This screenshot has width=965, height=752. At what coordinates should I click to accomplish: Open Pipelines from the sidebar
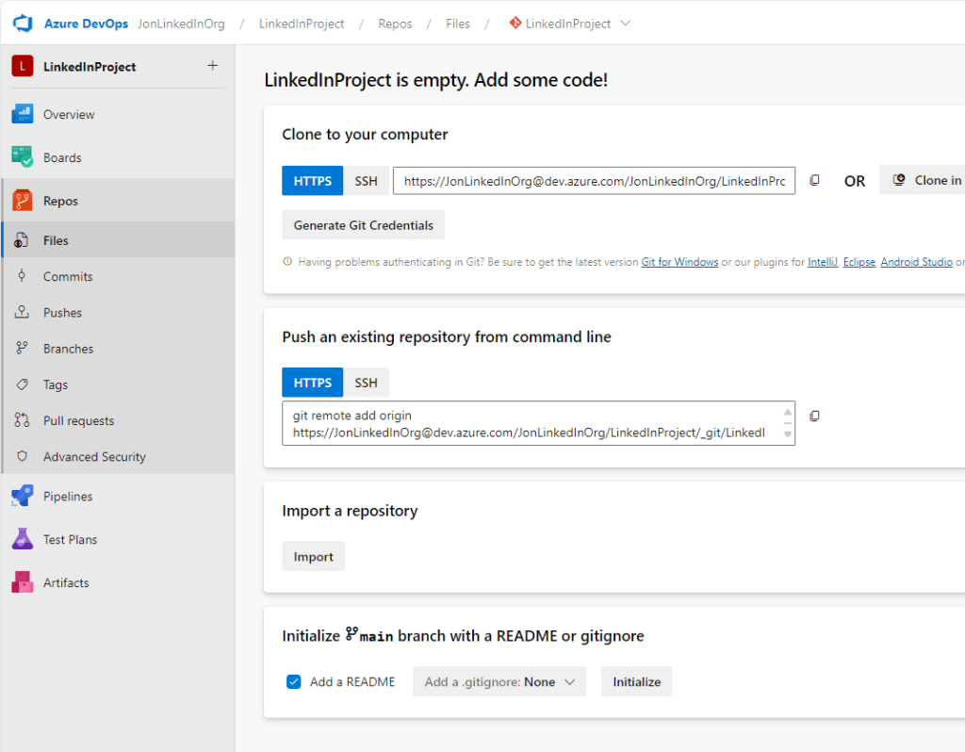click(67, 497)
